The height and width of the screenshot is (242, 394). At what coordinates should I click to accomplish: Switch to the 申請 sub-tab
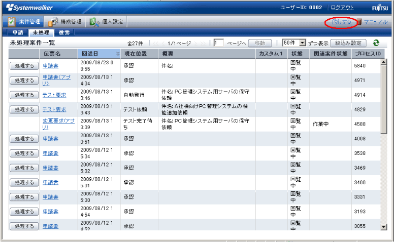coord(18,32)
